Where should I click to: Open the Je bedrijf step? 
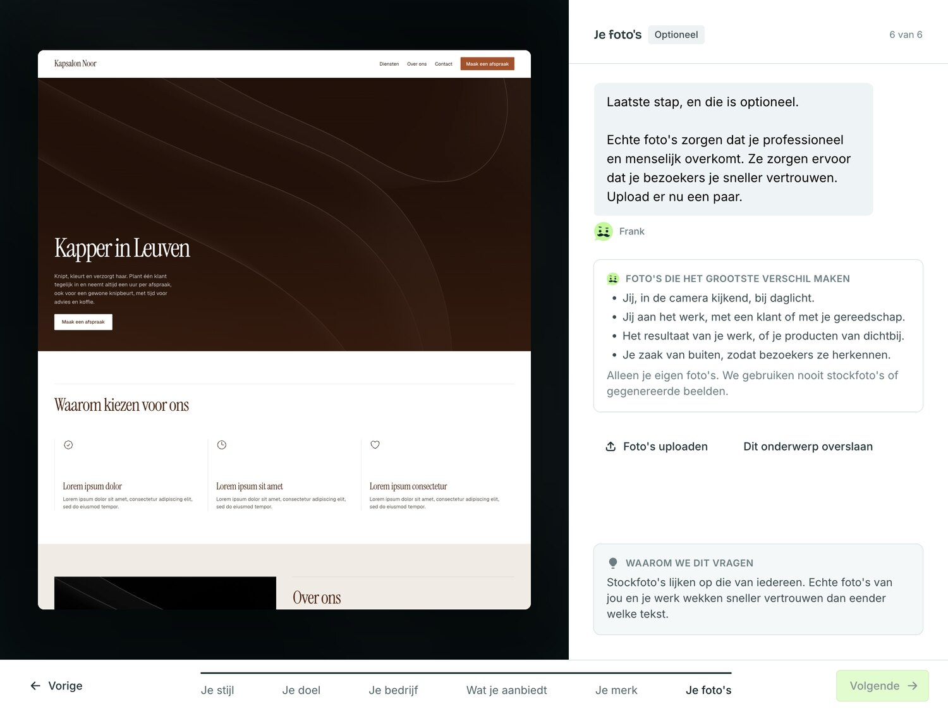(393, 690)
